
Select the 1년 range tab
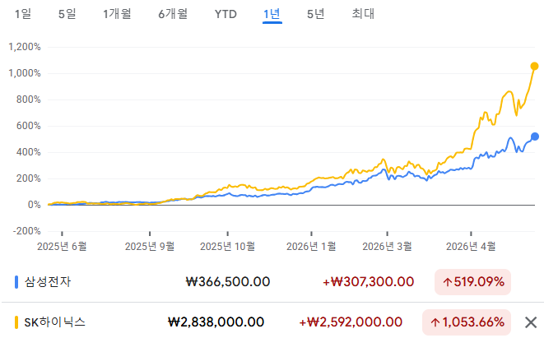click(x=272, y=14)
